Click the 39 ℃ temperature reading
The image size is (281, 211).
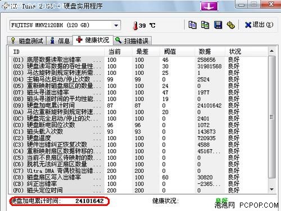(x=147, y=25)
